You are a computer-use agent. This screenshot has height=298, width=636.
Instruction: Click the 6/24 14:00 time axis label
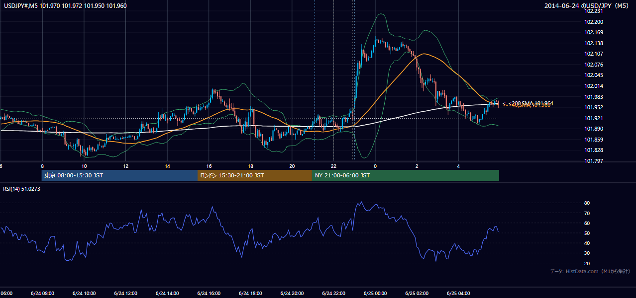[167, 294]
